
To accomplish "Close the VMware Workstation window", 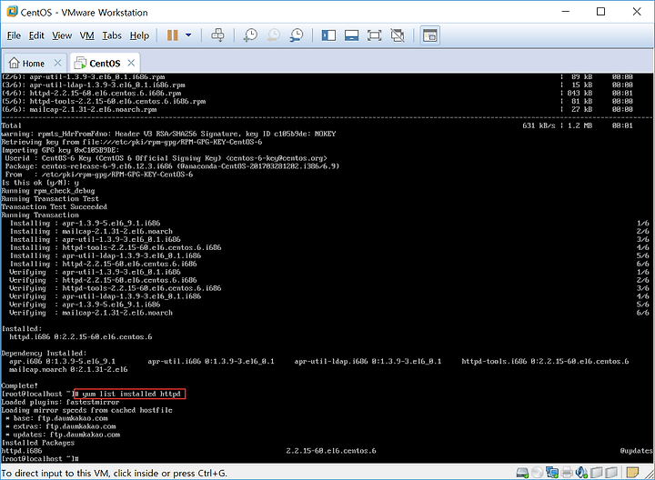I will pos(637,12).
